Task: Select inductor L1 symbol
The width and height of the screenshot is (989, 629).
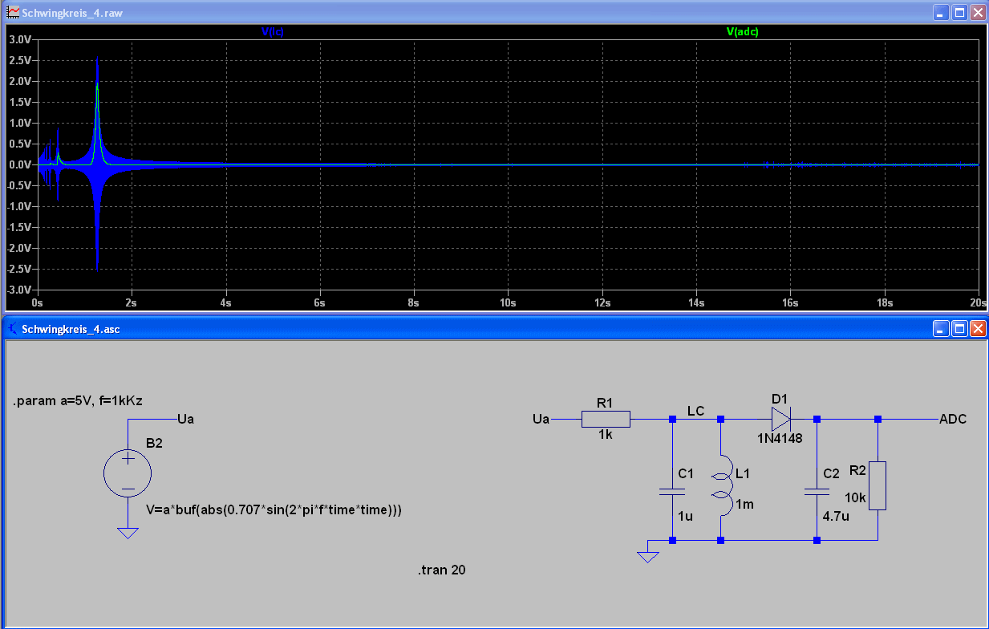Action: 722,486
